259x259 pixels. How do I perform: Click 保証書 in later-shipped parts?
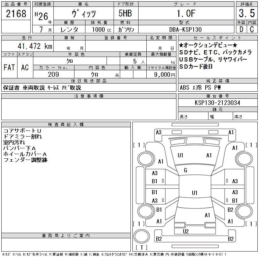coord(11,88)
